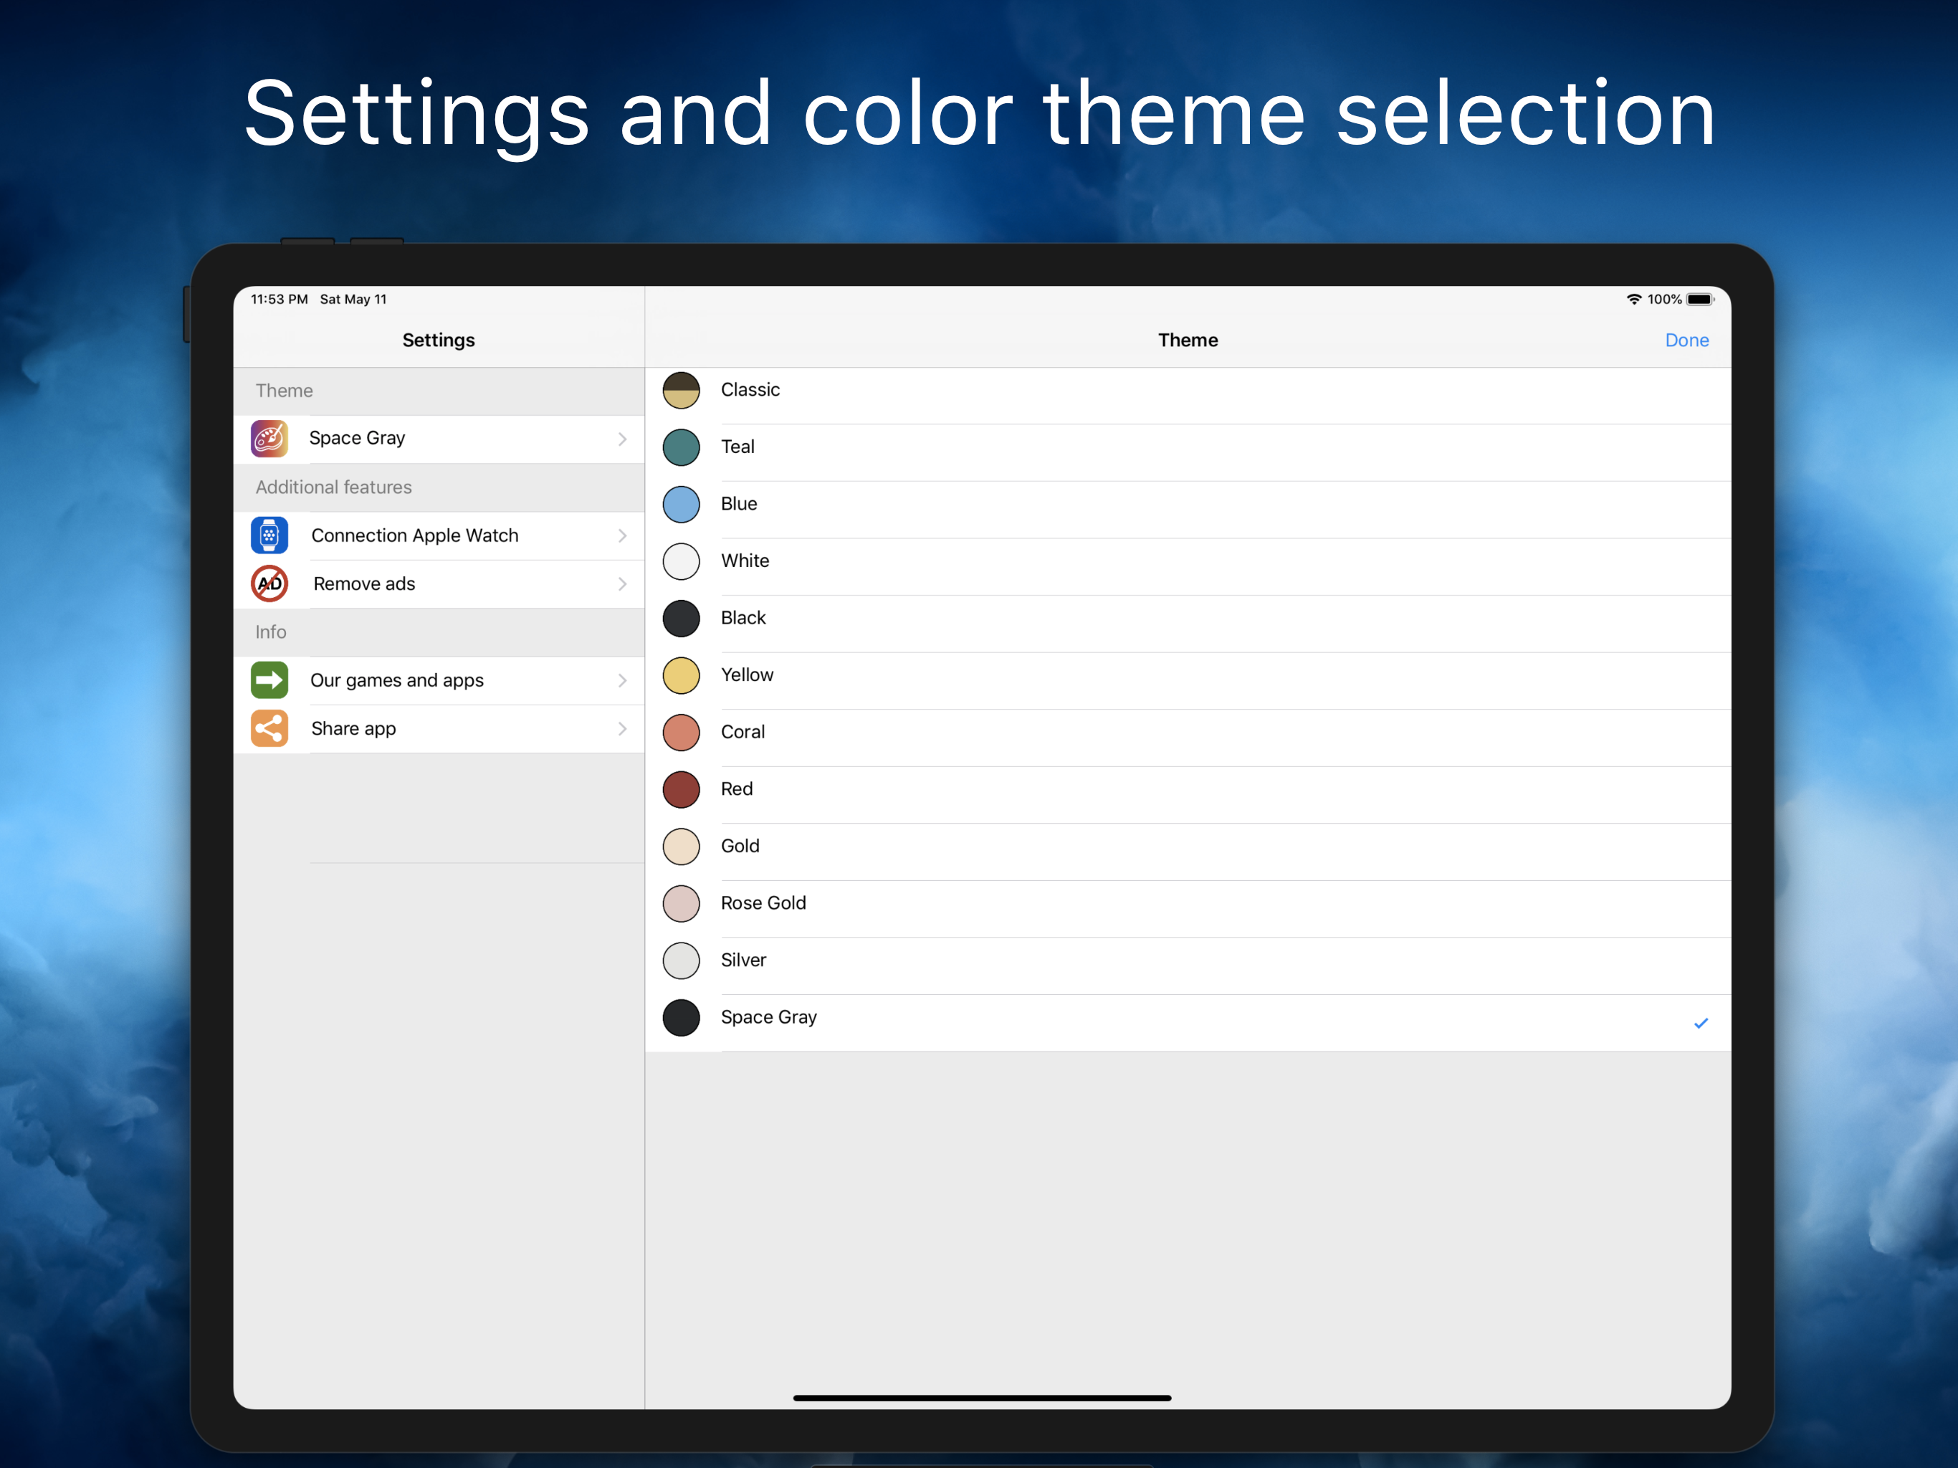Choose the White theme option
Image resolution: width=1958 pixels, height=1468 pixels.
(745, 561)
